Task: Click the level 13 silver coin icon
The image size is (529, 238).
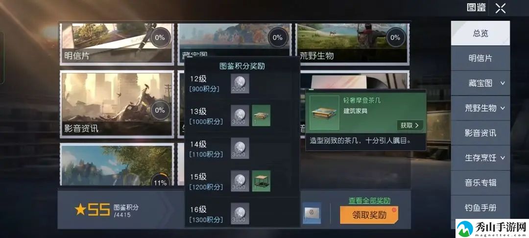Action: 240,116
